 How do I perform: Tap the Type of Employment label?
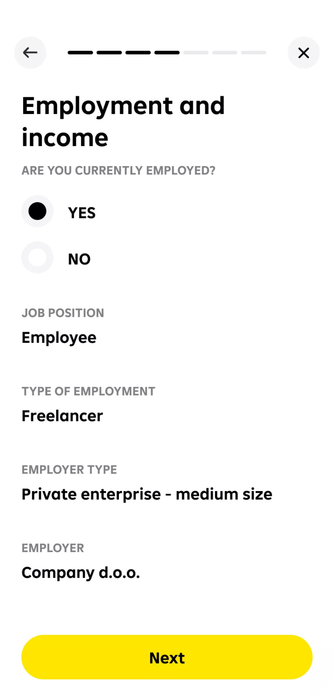tap(88, 391)
